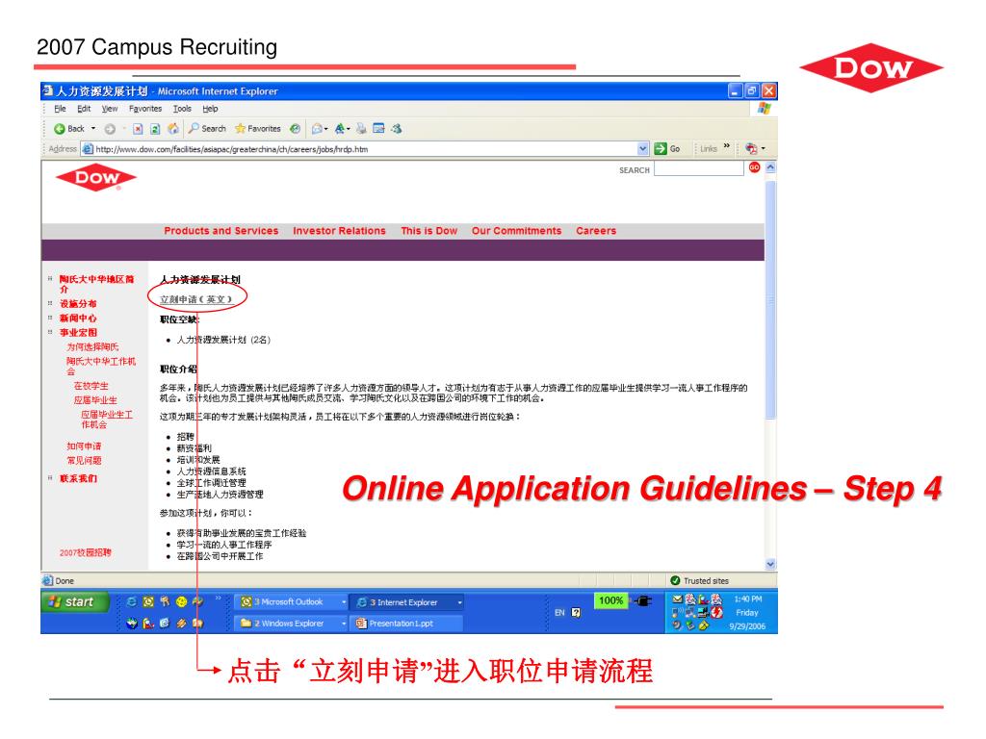Open Internet Explorer taskbar group
This screenshot has width=986, height=739.
click(407, 602)
